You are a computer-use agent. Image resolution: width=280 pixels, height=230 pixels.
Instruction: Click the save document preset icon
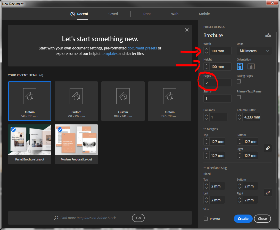[x=268, y=35]
